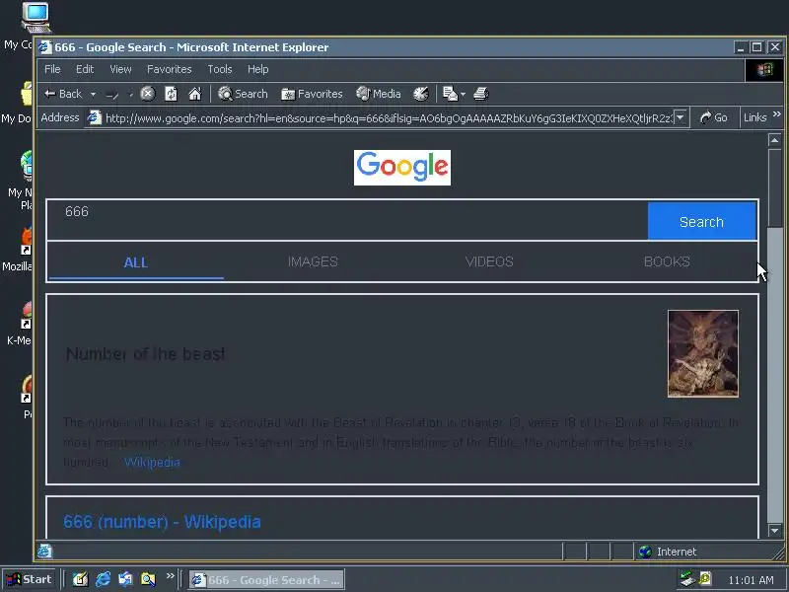Click the Go button
The height and width of the screenshot is (592, 789).
713,117
